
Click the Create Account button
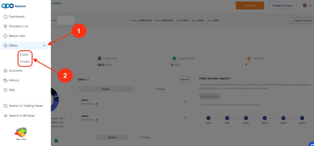[282, 5]
